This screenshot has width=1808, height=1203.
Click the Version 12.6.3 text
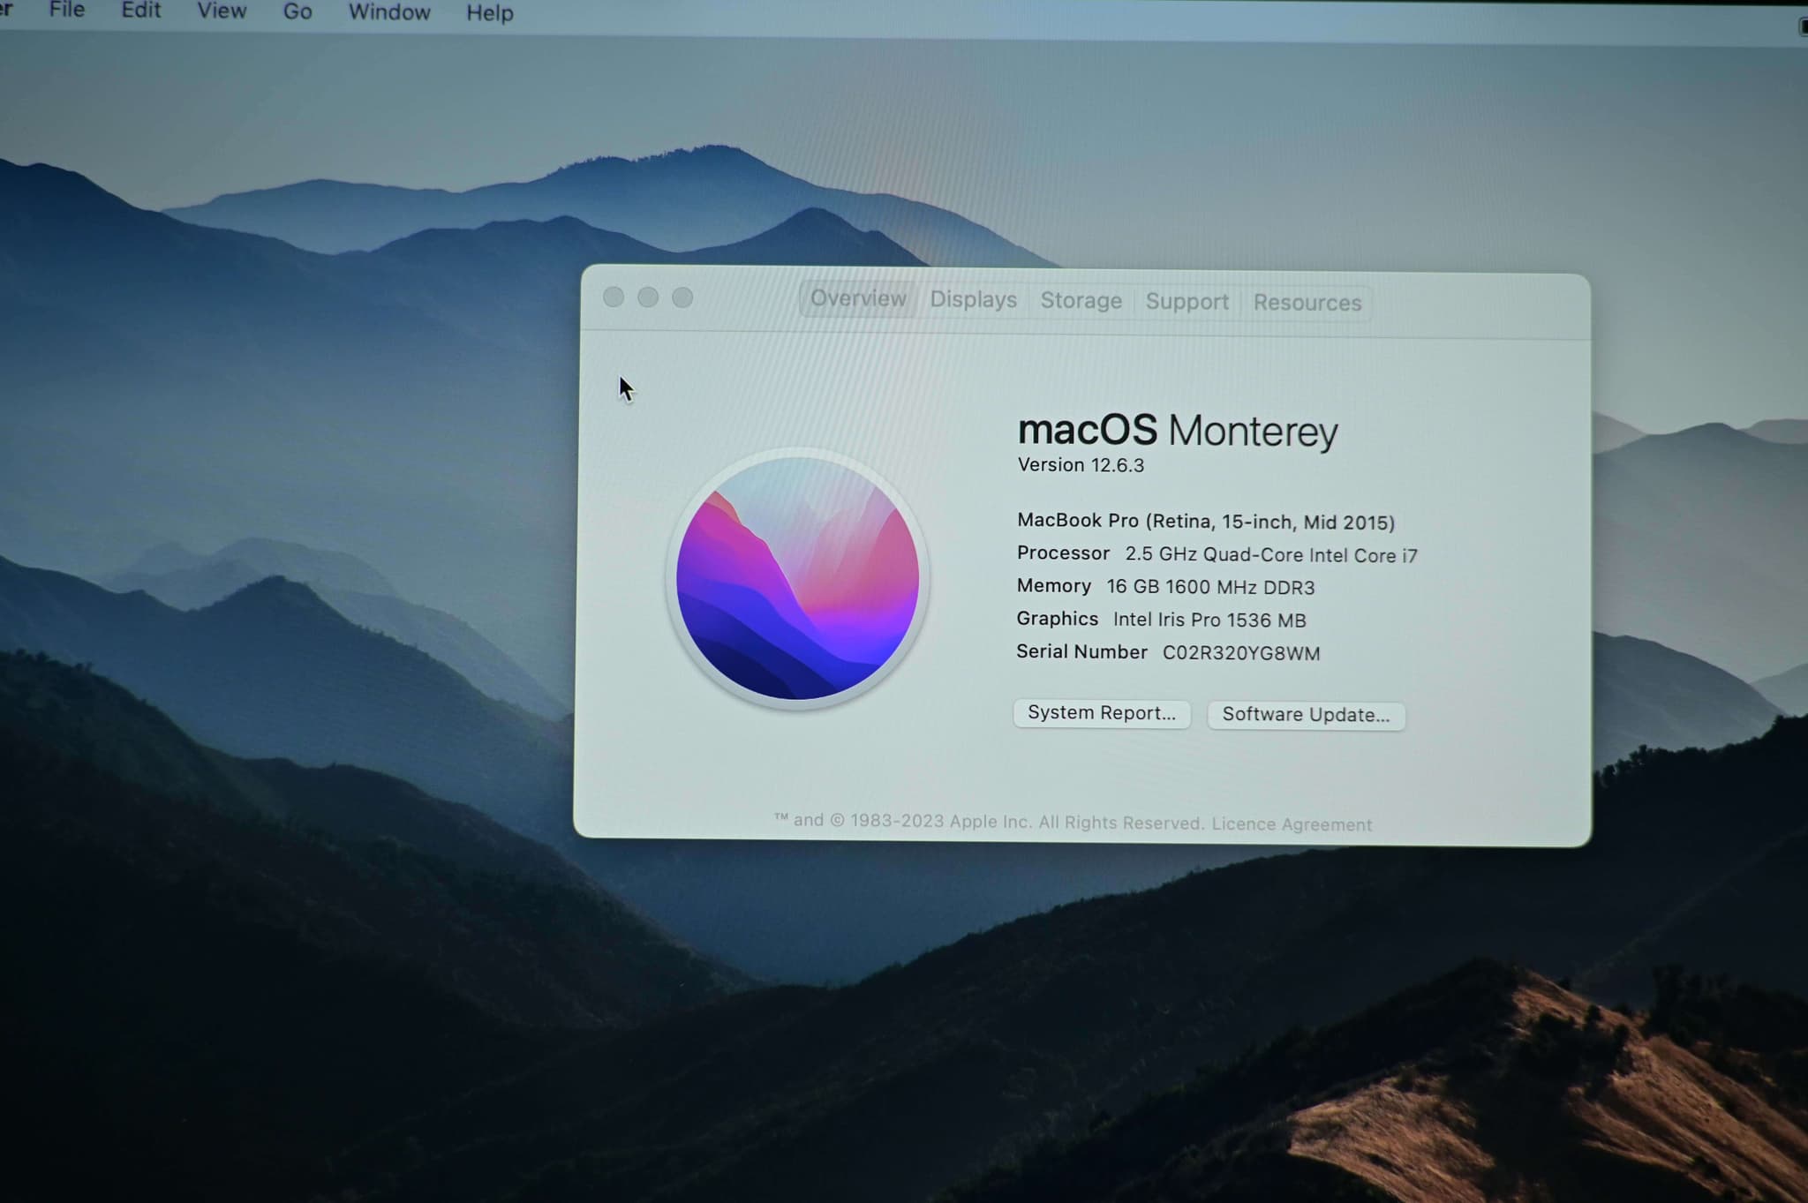(x=1081, y=465)
